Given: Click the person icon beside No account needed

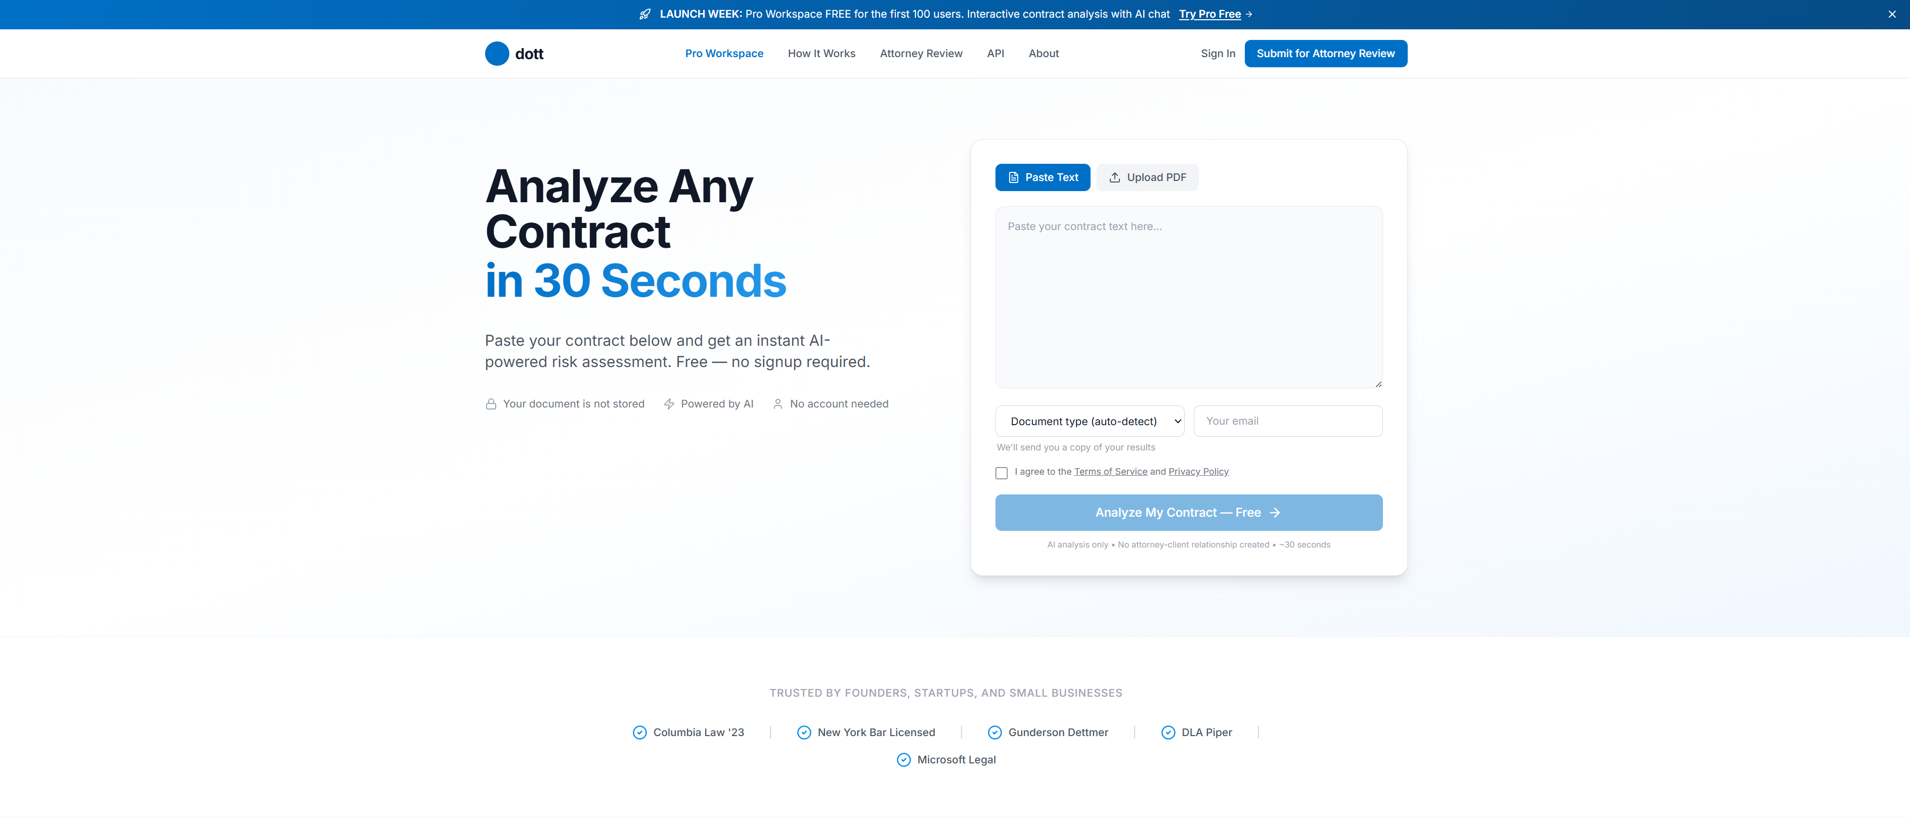Looking at the screenshot, I should pos(778,404).
